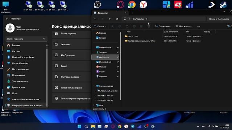Go back in File Explorer
Screen dimensions: 232x130
[95, 19]
